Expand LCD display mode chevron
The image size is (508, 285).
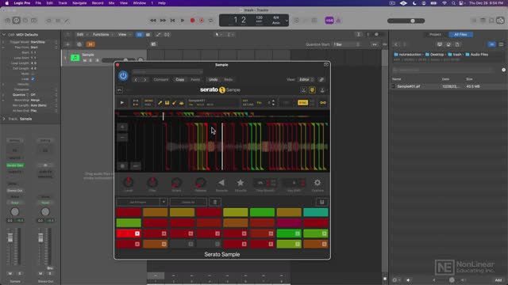point(287,21)
